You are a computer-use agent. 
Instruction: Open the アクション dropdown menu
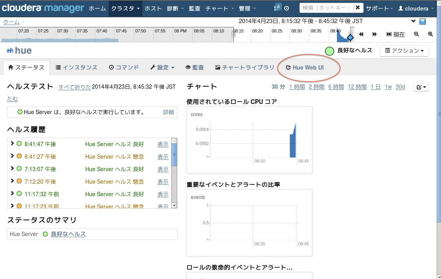404,51
